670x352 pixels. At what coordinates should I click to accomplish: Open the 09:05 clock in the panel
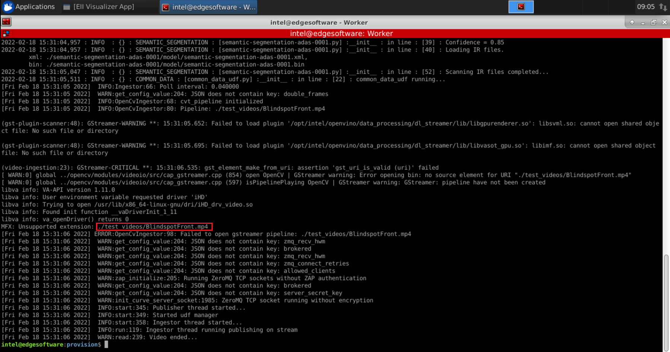click(645, 7)
